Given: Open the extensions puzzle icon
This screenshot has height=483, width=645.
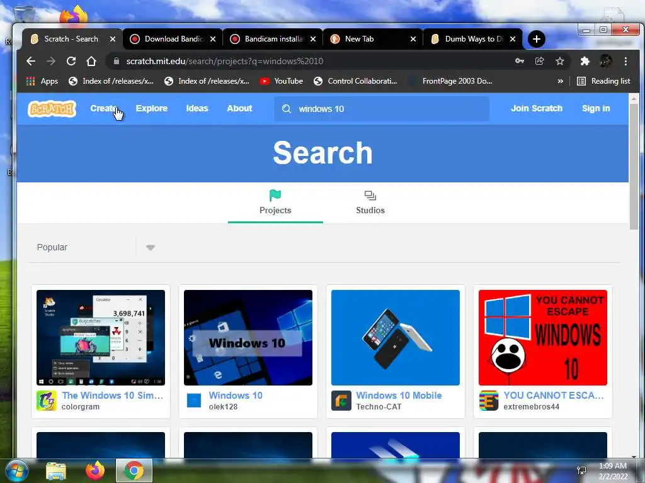Looking at the screenshot, I should pos(585,61).
